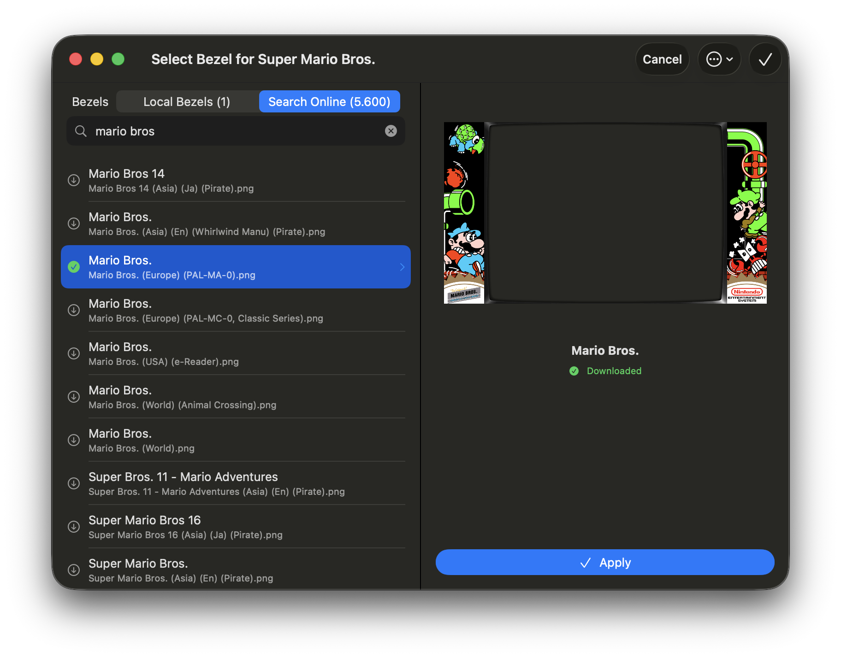Click the Mario Bros. bezel preview image

pos(605,213)
